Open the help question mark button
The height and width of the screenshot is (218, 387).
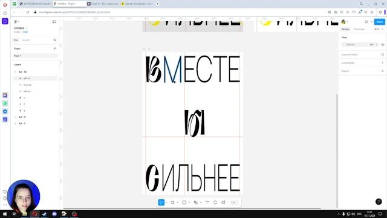[379, 202]
